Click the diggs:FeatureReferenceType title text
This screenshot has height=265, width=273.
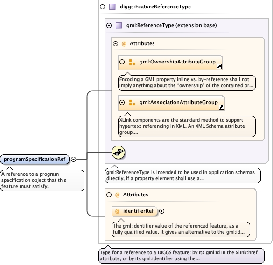155,7
